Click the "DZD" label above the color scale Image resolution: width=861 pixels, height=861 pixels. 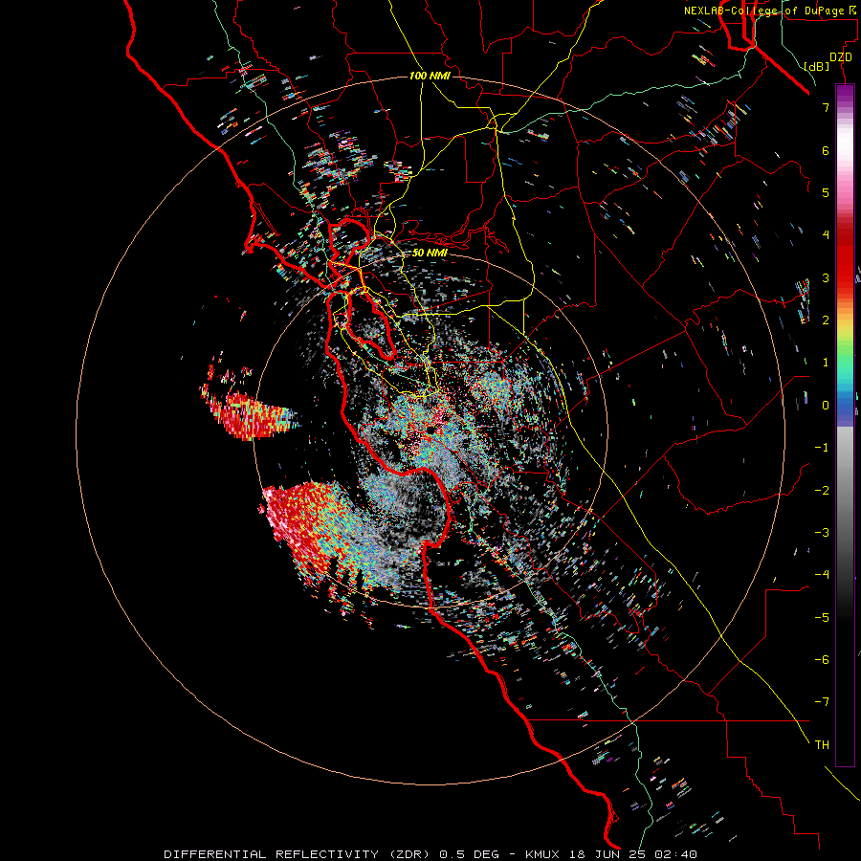841,57
